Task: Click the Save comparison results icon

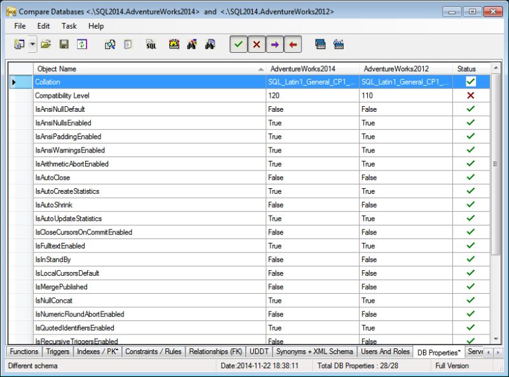Action: [62, 45]
